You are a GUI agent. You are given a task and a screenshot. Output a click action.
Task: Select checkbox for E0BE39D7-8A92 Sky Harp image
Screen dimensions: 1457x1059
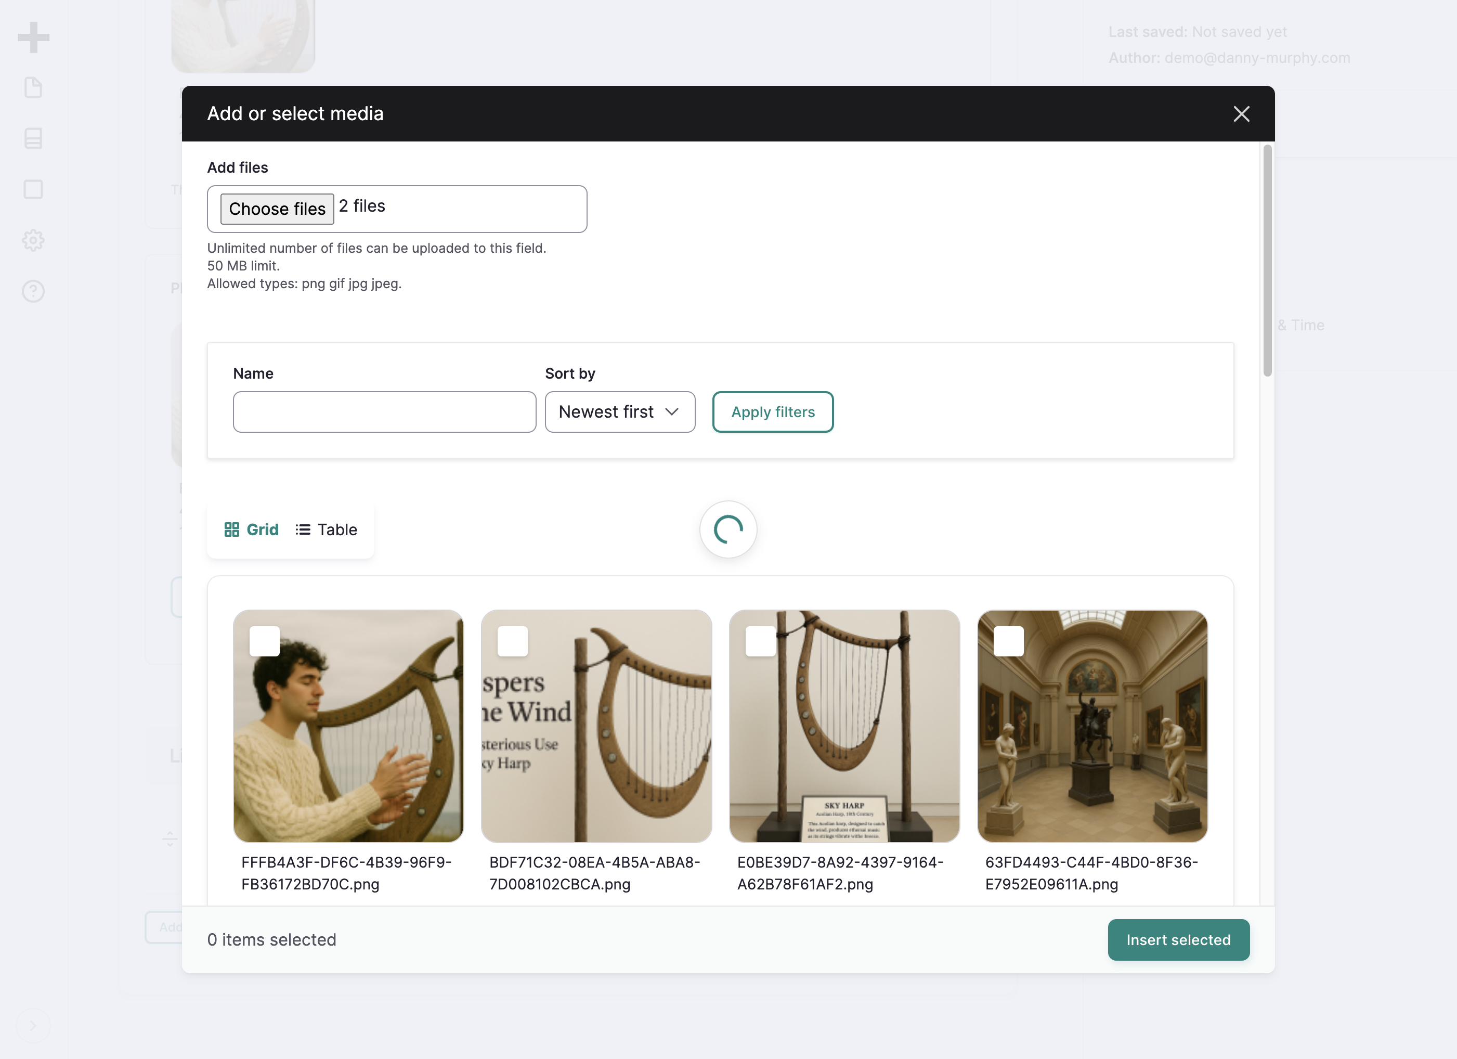[761, 641]
